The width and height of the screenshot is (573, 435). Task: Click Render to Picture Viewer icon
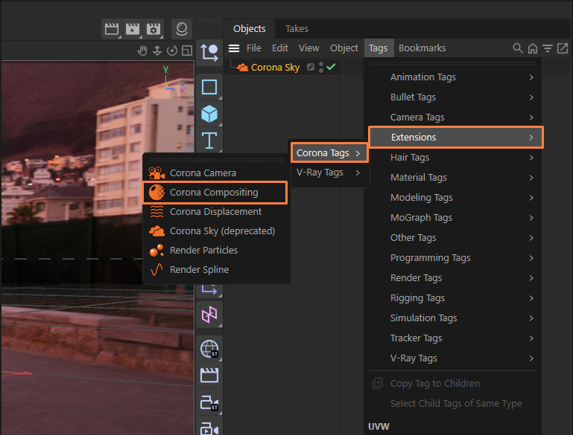pos(133,29)
